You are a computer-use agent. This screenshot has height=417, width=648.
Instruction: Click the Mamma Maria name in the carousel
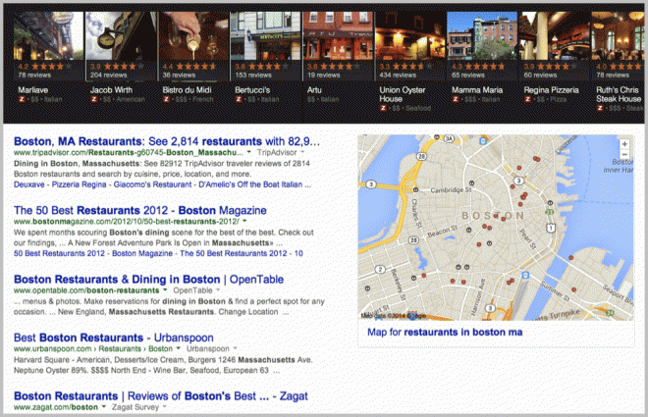pos(477,90)
